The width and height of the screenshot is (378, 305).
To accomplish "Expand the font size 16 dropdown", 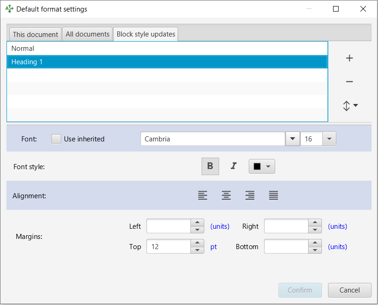I will 329,139.
